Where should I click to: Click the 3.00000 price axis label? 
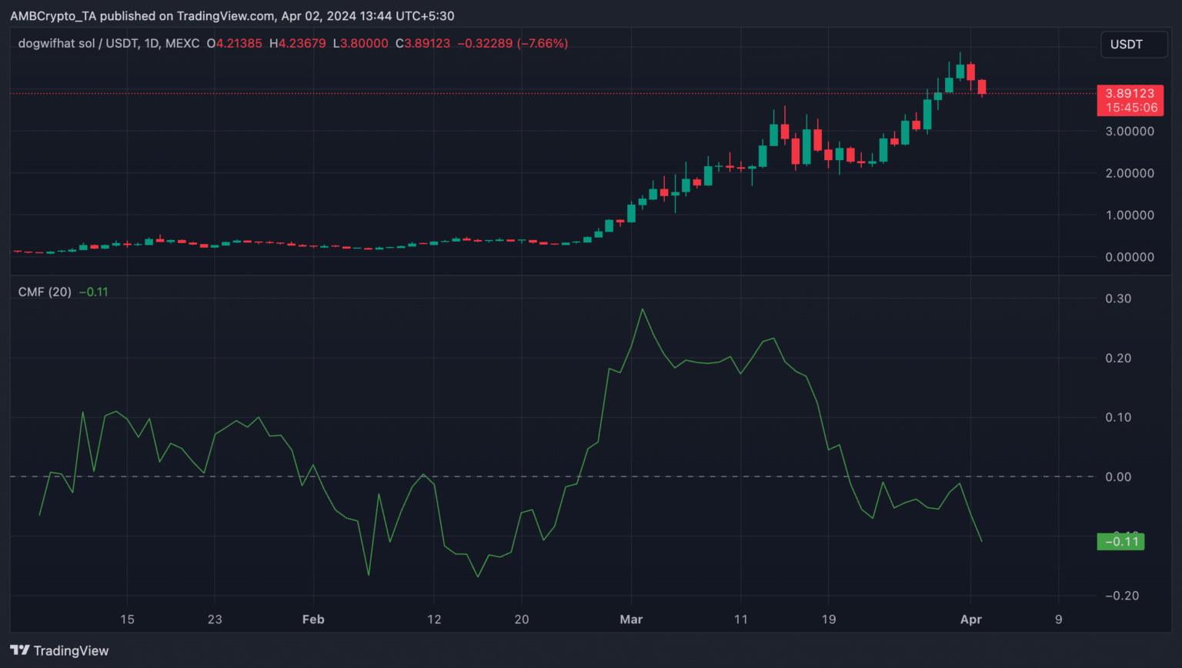pos(1129,132)
